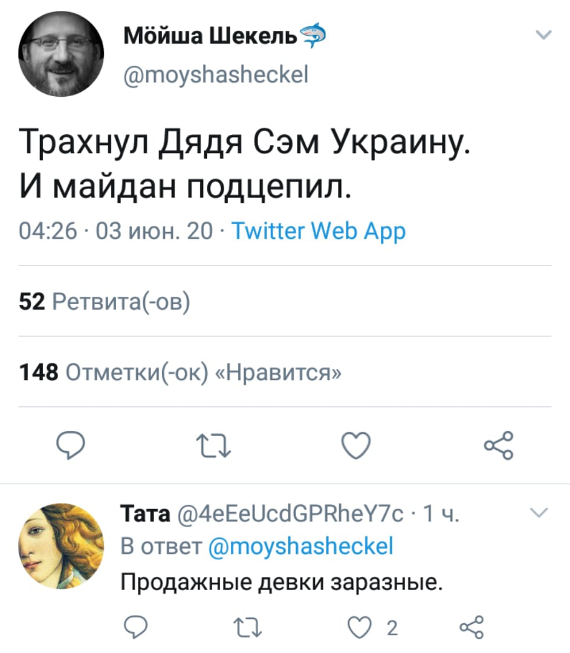Open Тата's profile avatar
The height and width of the screenshot is (653, 570).
[x=62, y=545]
